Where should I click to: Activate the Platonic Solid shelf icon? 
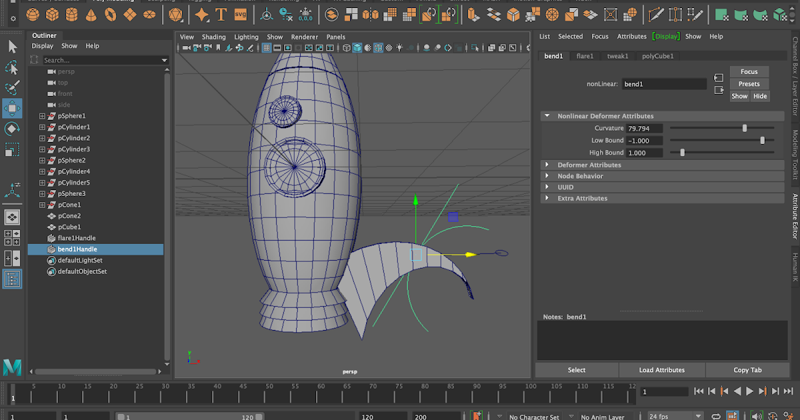175,14
